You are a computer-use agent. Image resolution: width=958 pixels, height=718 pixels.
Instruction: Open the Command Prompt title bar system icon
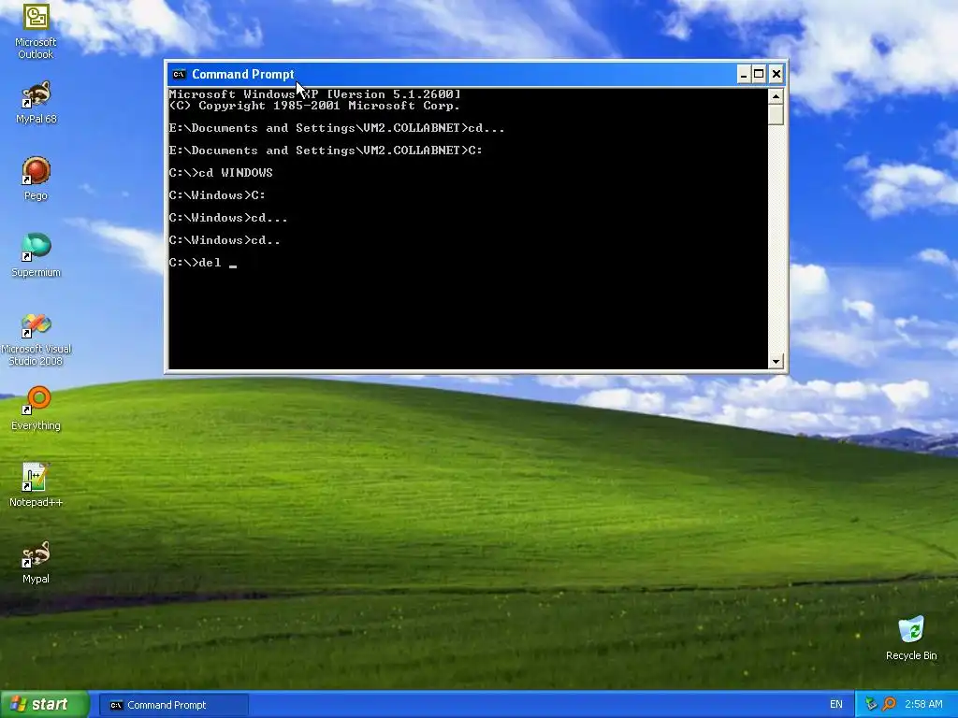coord(179,75)
